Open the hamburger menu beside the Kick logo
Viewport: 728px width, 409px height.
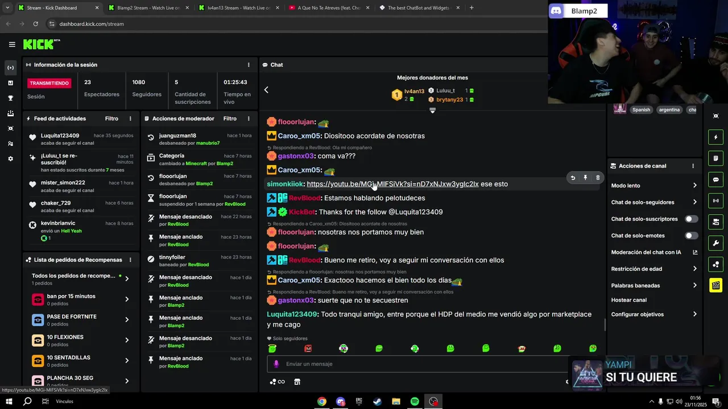pyautogui.click(x=12, y=44)
